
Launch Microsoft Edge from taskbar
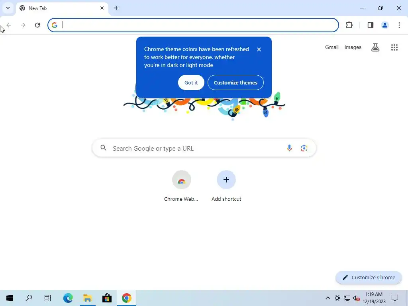(x=68, y=298)
